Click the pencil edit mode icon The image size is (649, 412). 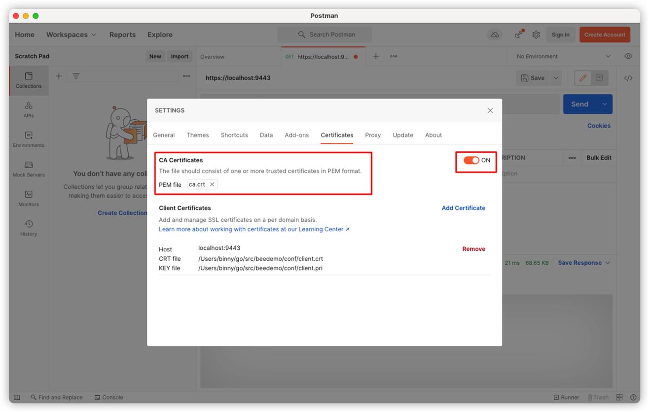(583, 78)
